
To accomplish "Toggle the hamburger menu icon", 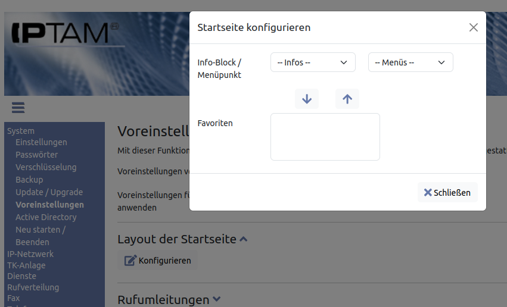I will coord(18,108).
